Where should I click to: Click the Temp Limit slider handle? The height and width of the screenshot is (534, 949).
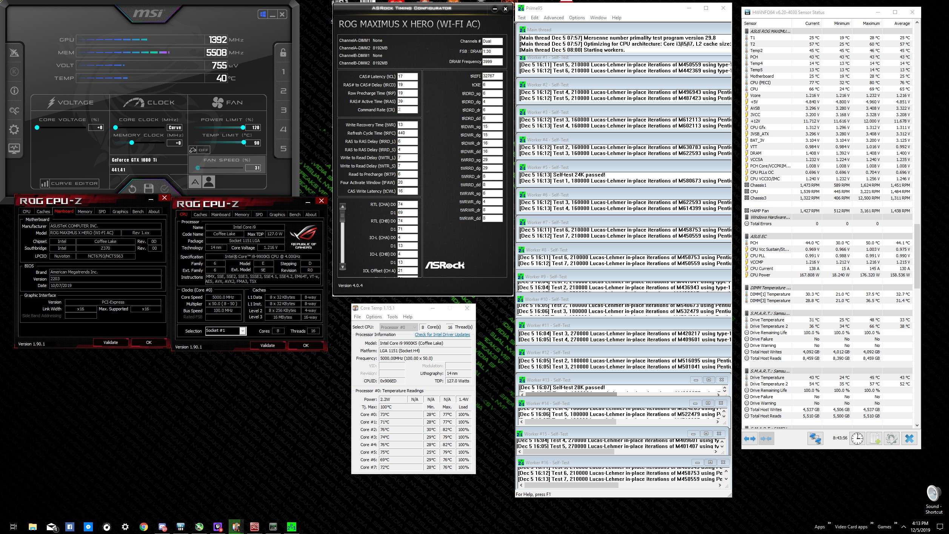[x=244, y=143]
